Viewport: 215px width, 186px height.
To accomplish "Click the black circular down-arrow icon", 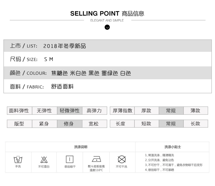I will (x=107, y=27).
